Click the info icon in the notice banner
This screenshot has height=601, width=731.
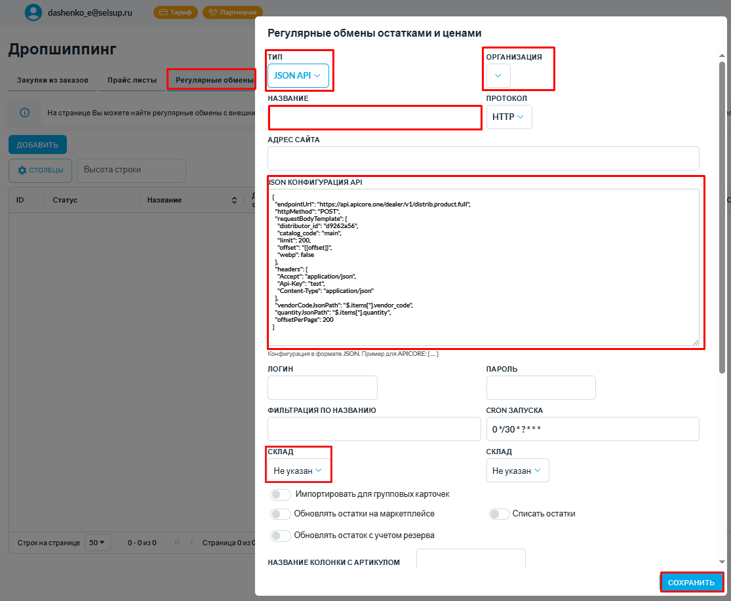click(25, 113)
